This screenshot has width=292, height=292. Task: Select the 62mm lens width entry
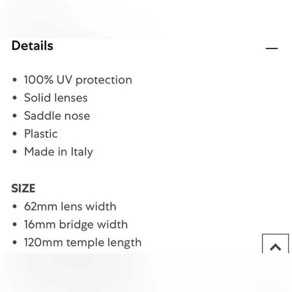coord(70,206)
